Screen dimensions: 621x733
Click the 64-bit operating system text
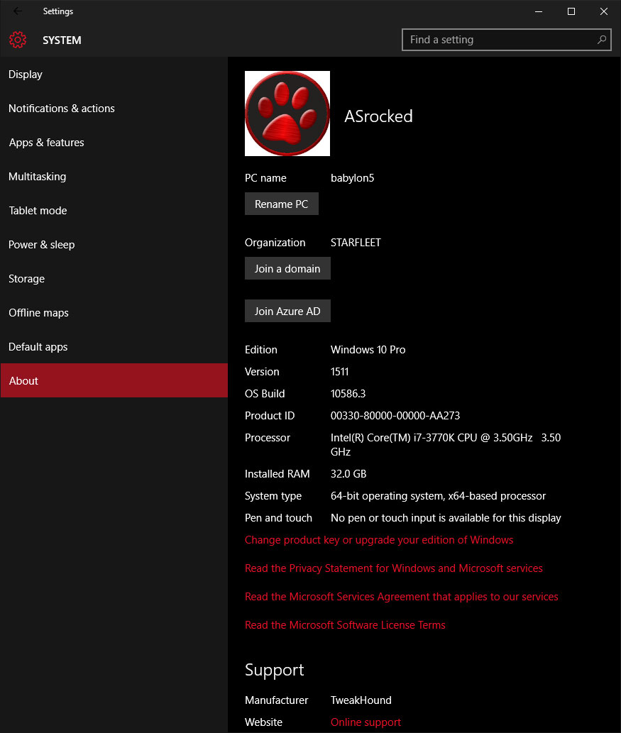tap(438, 496)
